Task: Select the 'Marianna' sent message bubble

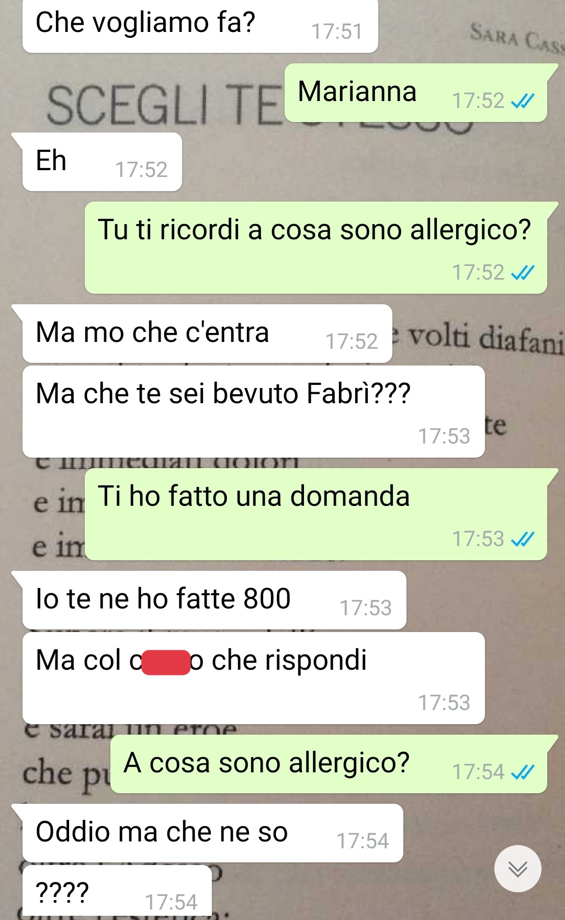Action: [x=416, y=93]
